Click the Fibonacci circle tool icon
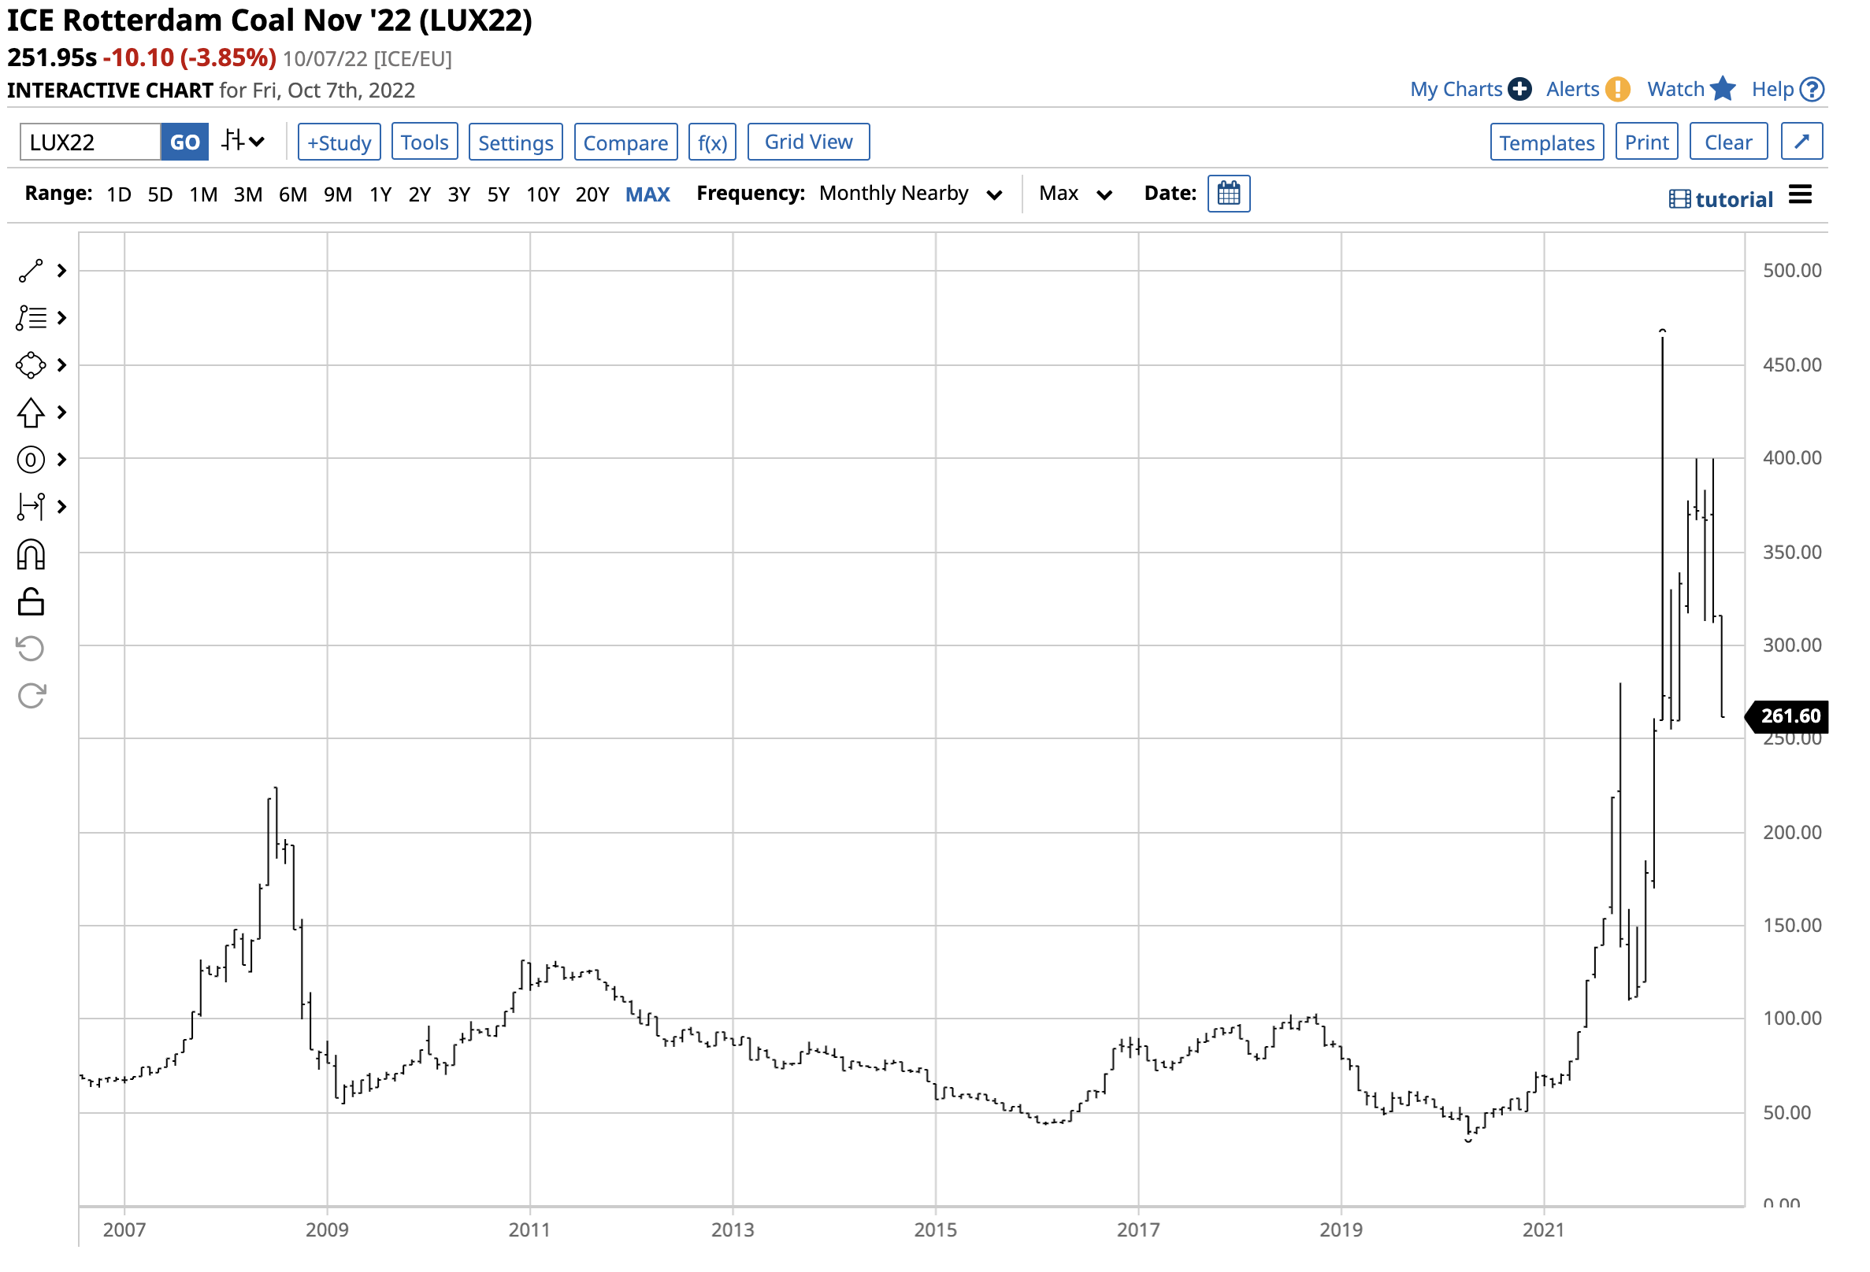This screenshot has width=1870, height=1272. (31, 460)
